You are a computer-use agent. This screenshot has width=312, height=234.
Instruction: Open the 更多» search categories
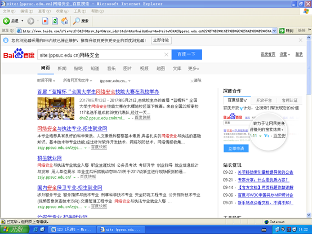click(x=194, y=68)
